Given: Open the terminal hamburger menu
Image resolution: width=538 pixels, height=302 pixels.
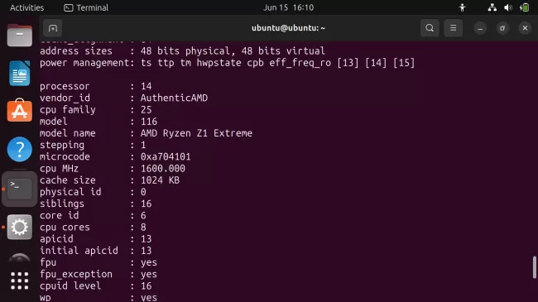Looking at the screenshot, I should pos(454,28).
